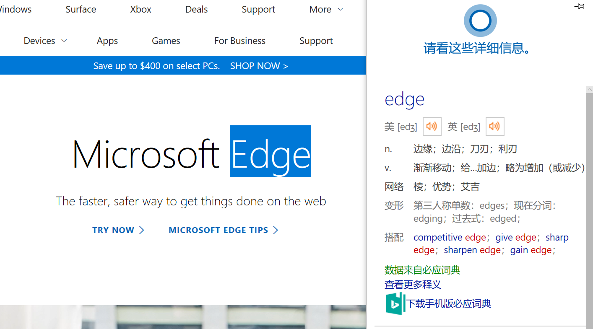593x329 pixels.
Task: Click 下载手机版必应词典 link
Action: tap(448, 303)
